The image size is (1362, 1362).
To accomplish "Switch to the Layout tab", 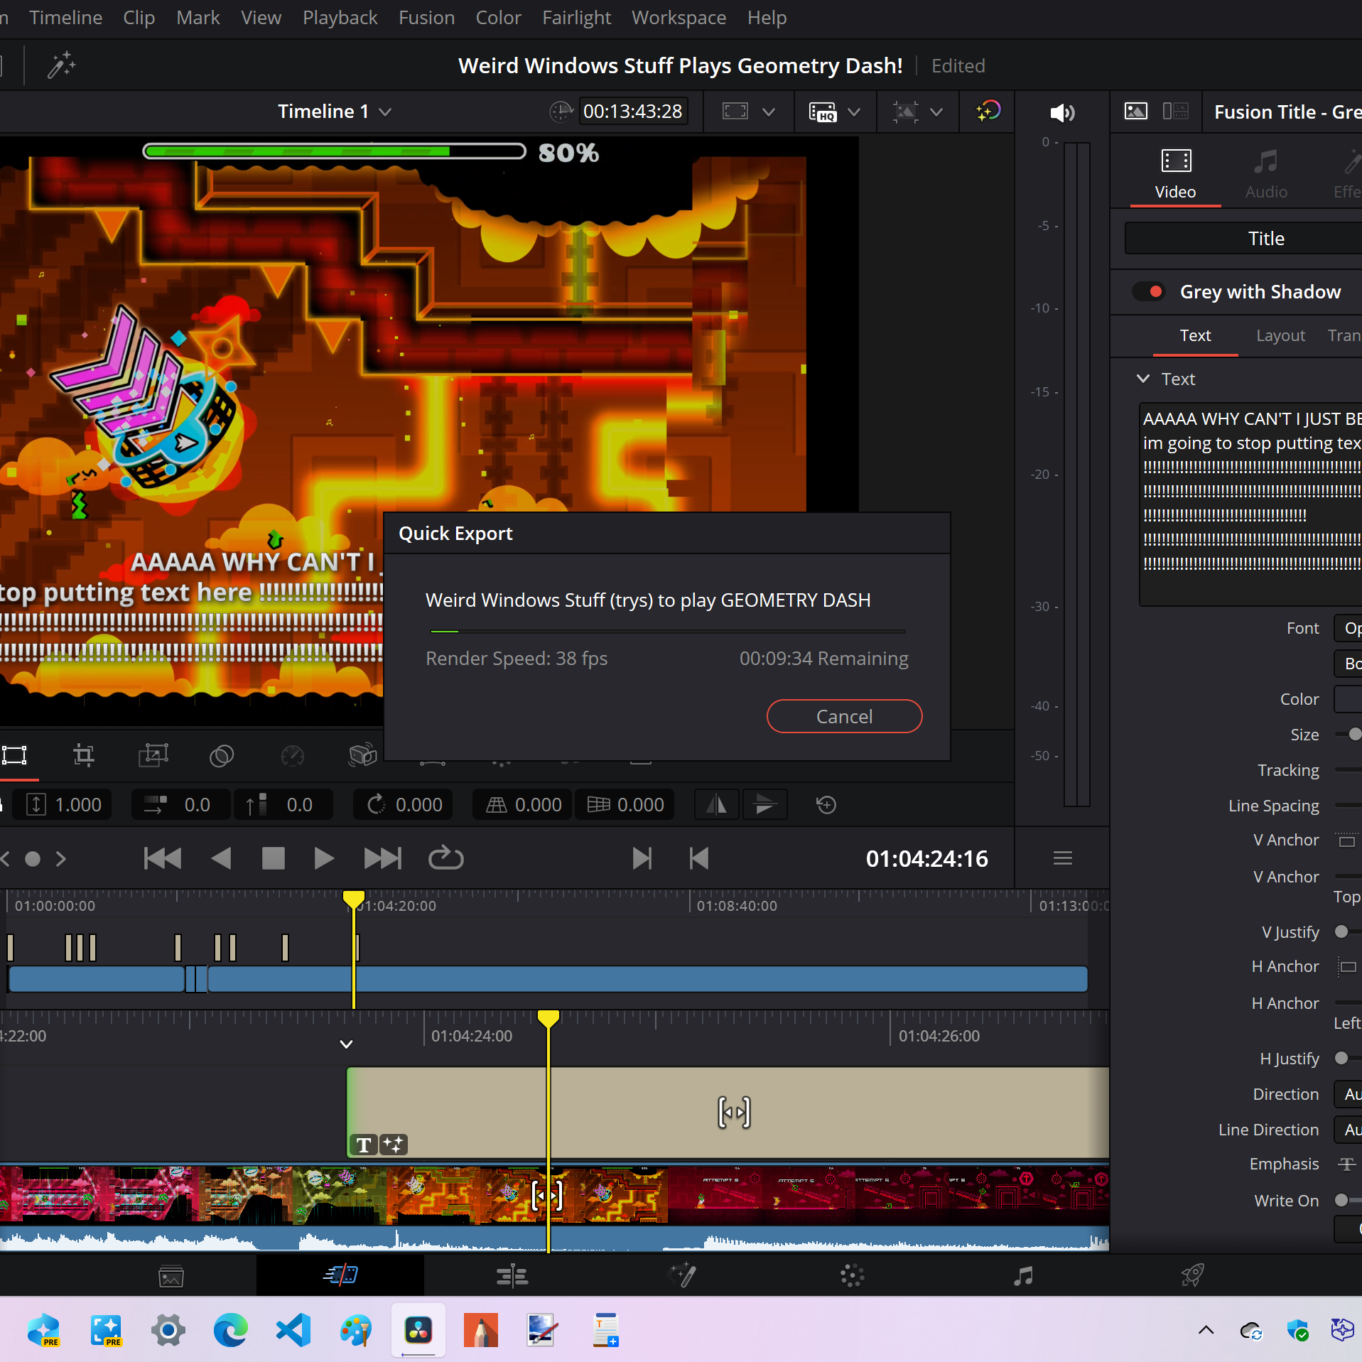I will (x=1280, y=335).
